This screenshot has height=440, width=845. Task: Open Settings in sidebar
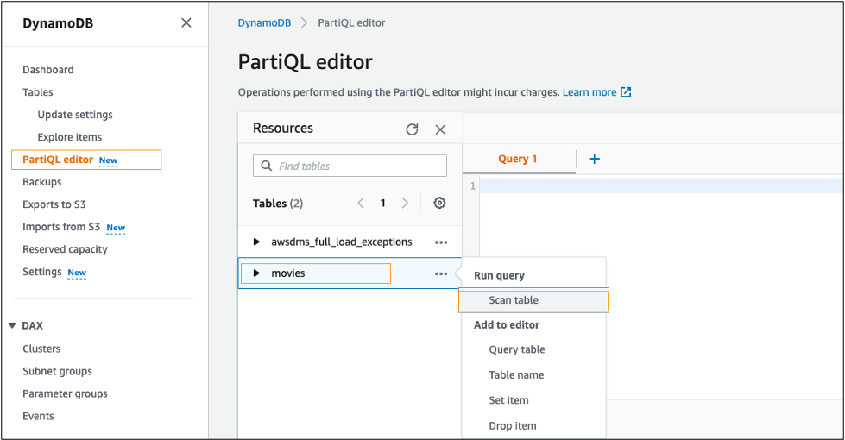42,272
